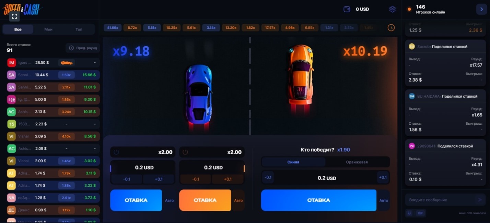Increase winner bet amount by +0.1

pos(383,177)
